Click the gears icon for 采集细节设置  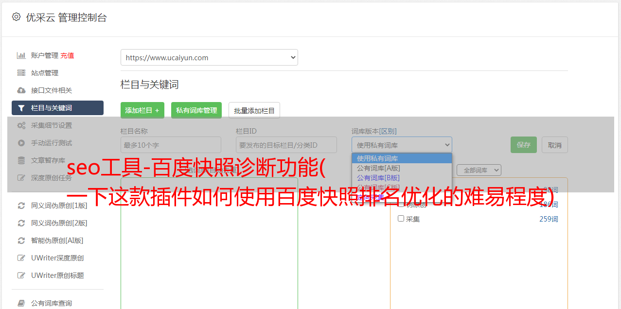click(x=21, y=125)
